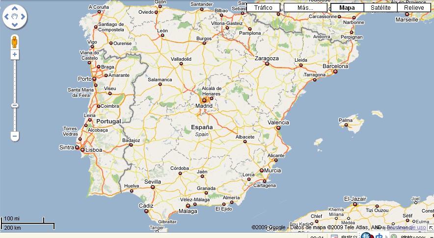The height and width of the screenshot is (238, 434).
Task: Click the Madrid city marker
Action: tap(204, 100)
